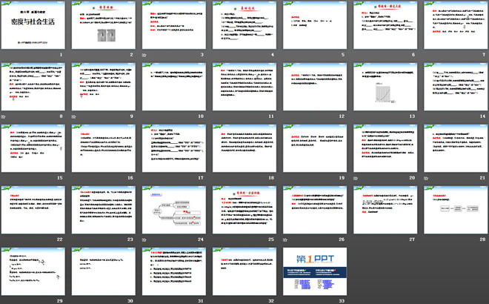Select slide thumbnail 19
The width and height of the screenshot is (489, 304).
[x=315, y=148]
